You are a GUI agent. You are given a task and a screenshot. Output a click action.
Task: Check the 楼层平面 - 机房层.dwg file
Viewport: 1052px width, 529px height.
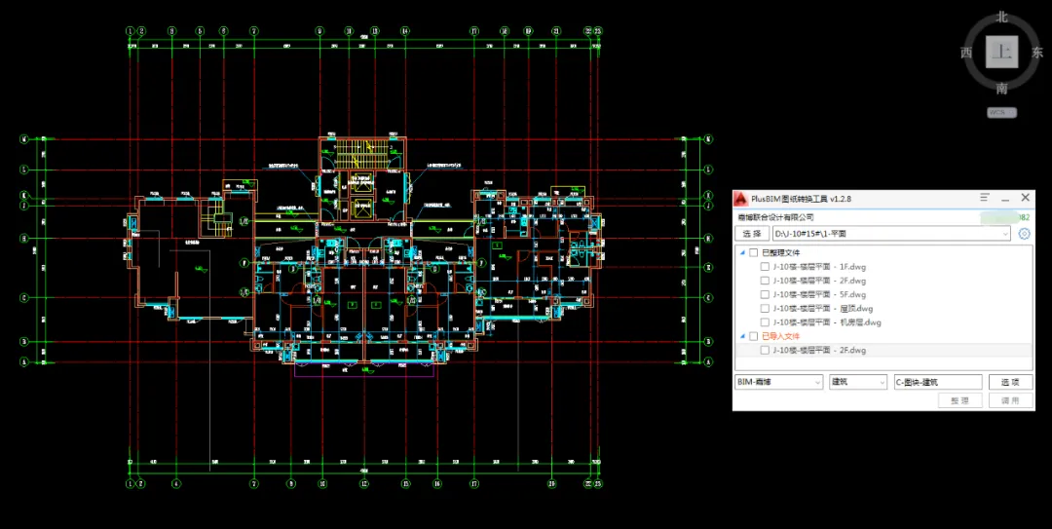(765, 322)
